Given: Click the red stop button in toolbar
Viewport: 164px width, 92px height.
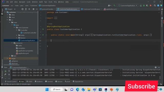Looking at the screenshot, I should click(x=150, y=6).
